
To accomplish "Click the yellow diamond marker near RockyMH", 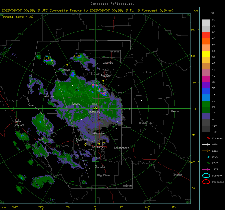I will point(67,65).
